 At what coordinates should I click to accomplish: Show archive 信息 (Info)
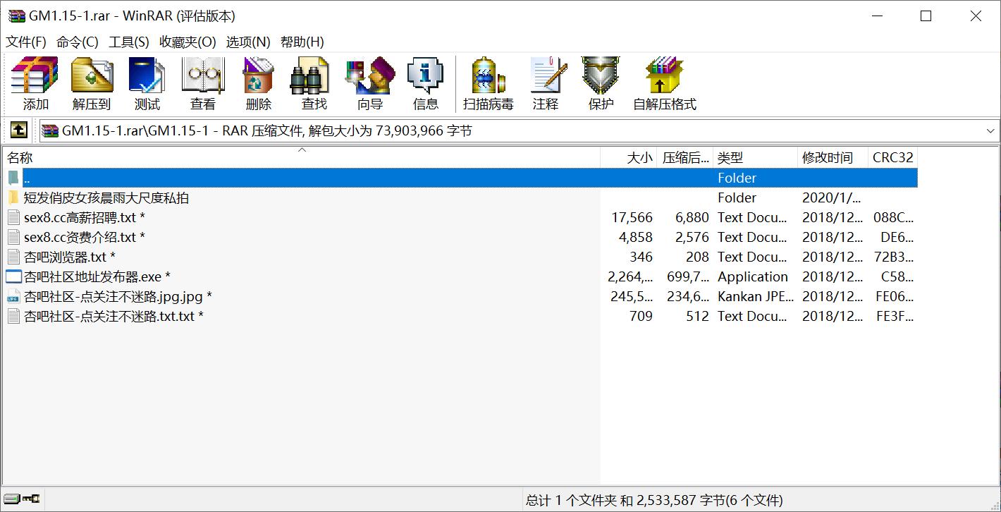coord(425,75)
